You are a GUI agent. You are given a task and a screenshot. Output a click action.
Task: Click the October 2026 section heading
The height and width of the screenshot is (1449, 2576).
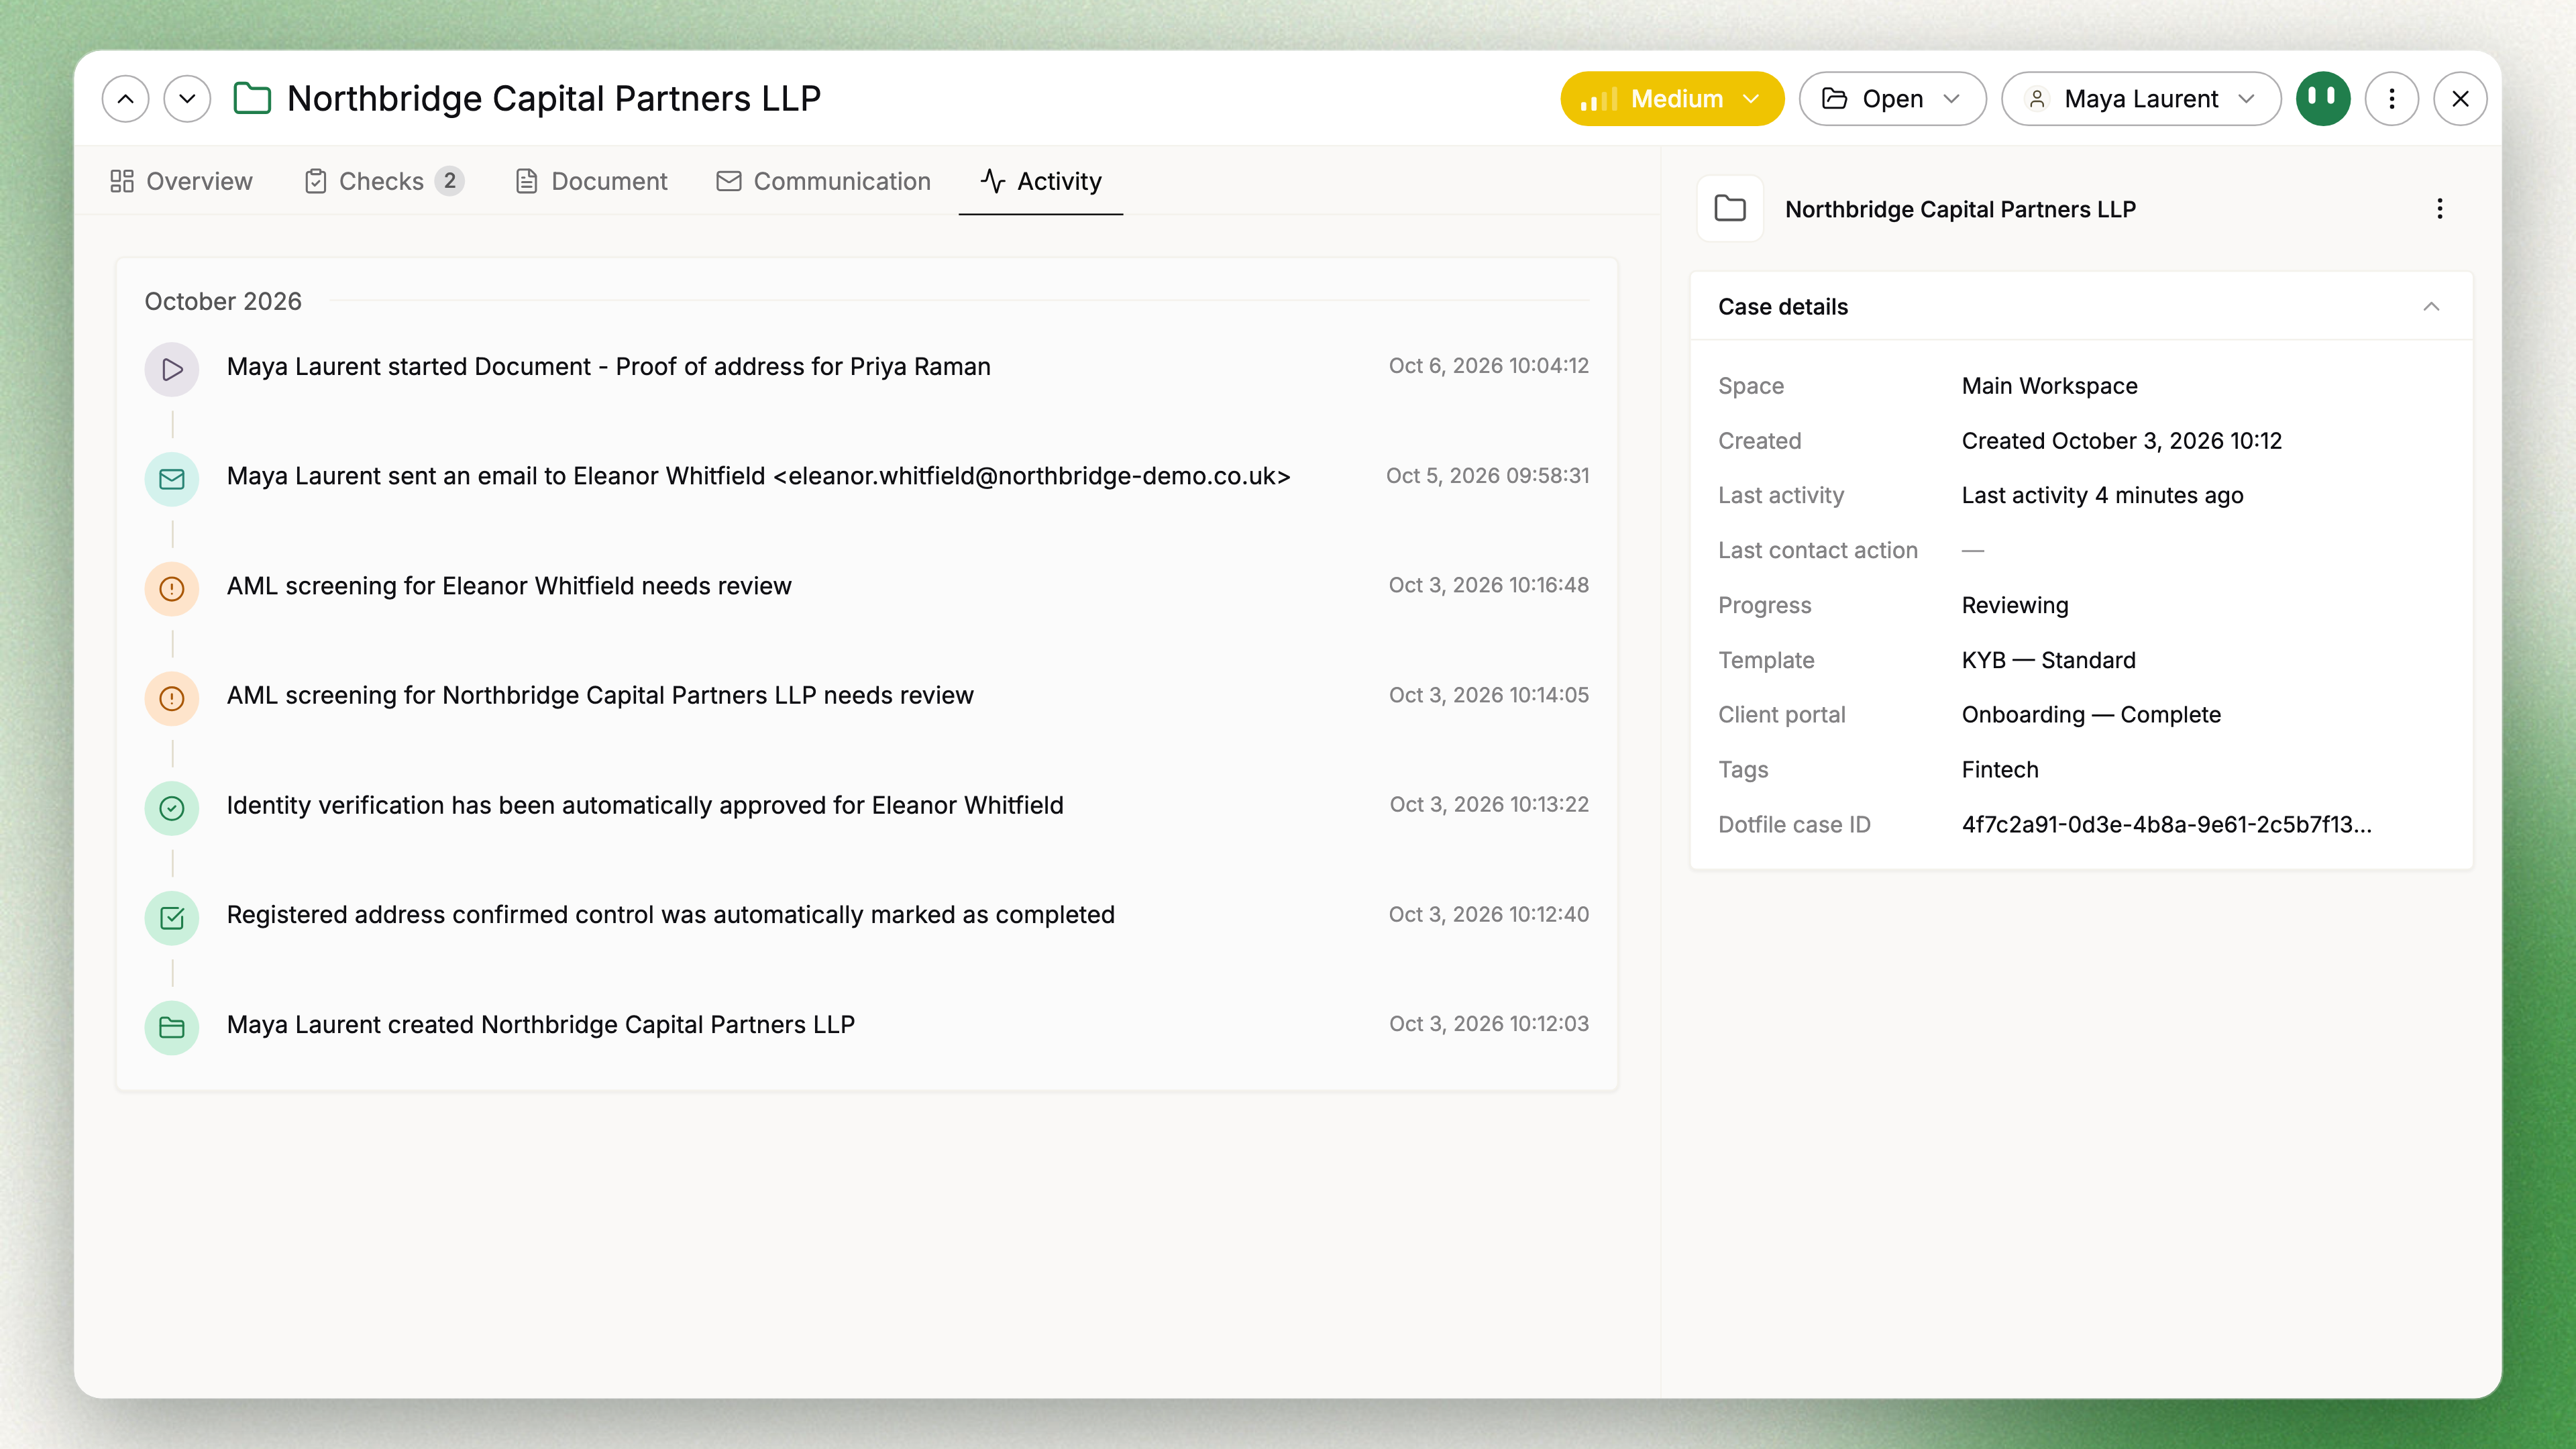click(223, 302)
